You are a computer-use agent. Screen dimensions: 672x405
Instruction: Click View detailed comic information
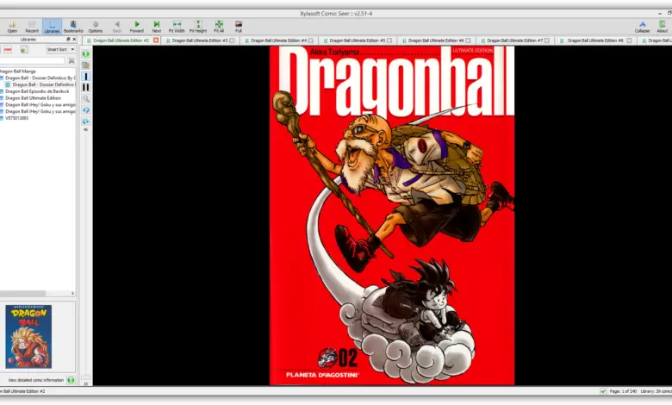coord(36,380)
